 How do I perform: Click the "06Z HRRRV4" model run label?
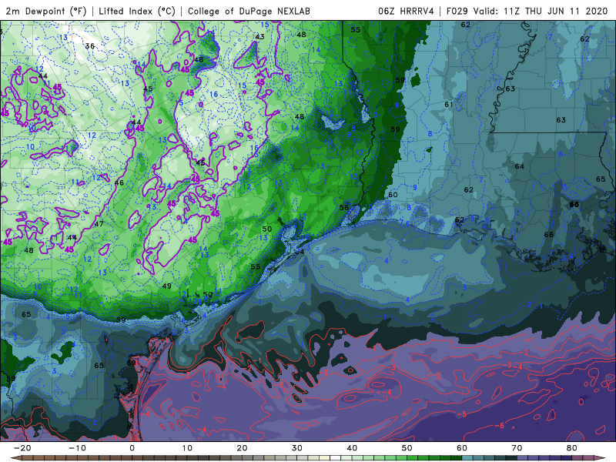pos(406,12)
